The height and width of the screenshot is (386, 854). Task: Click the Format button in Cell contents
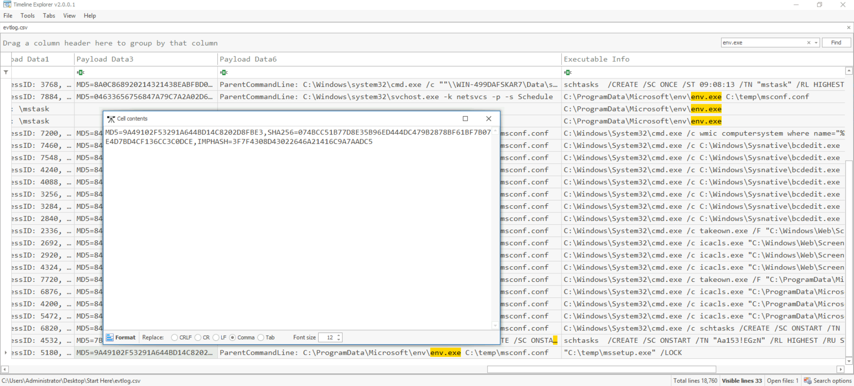point(121,337)
